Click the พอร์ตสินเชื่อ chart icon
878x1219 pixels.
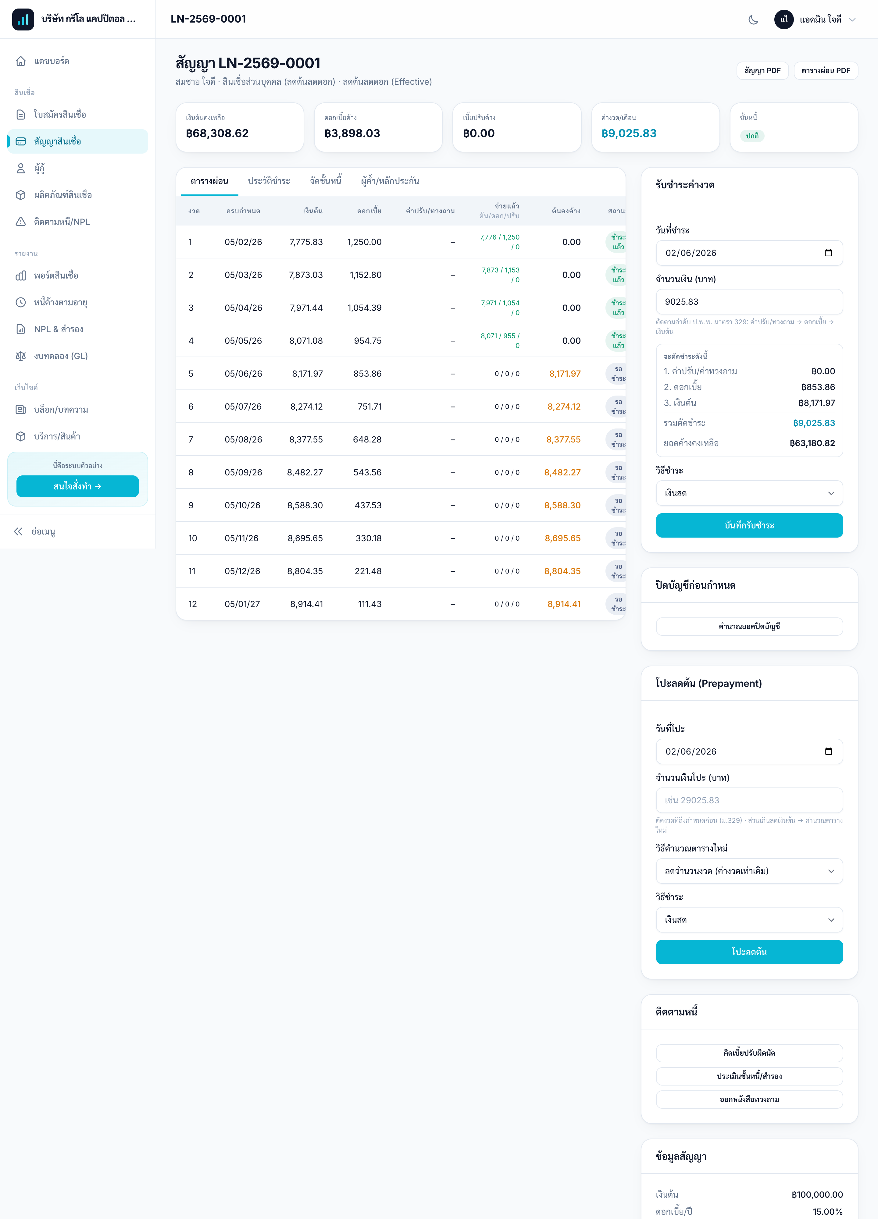(x=20, y=275)
